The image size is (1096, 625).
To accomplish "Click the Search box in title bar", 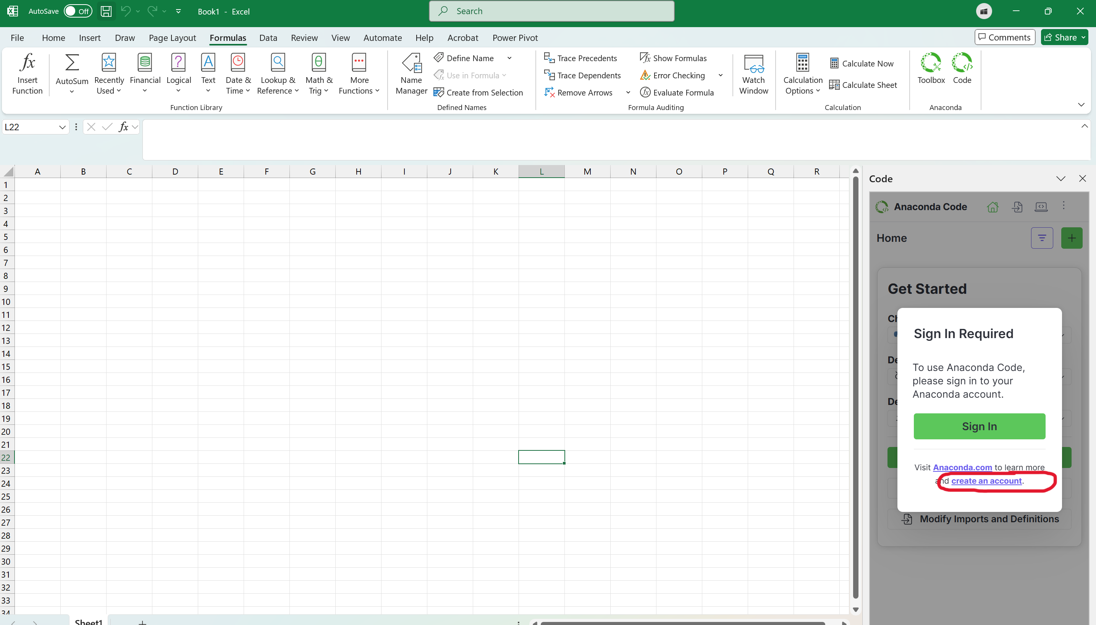I will 552,11.
